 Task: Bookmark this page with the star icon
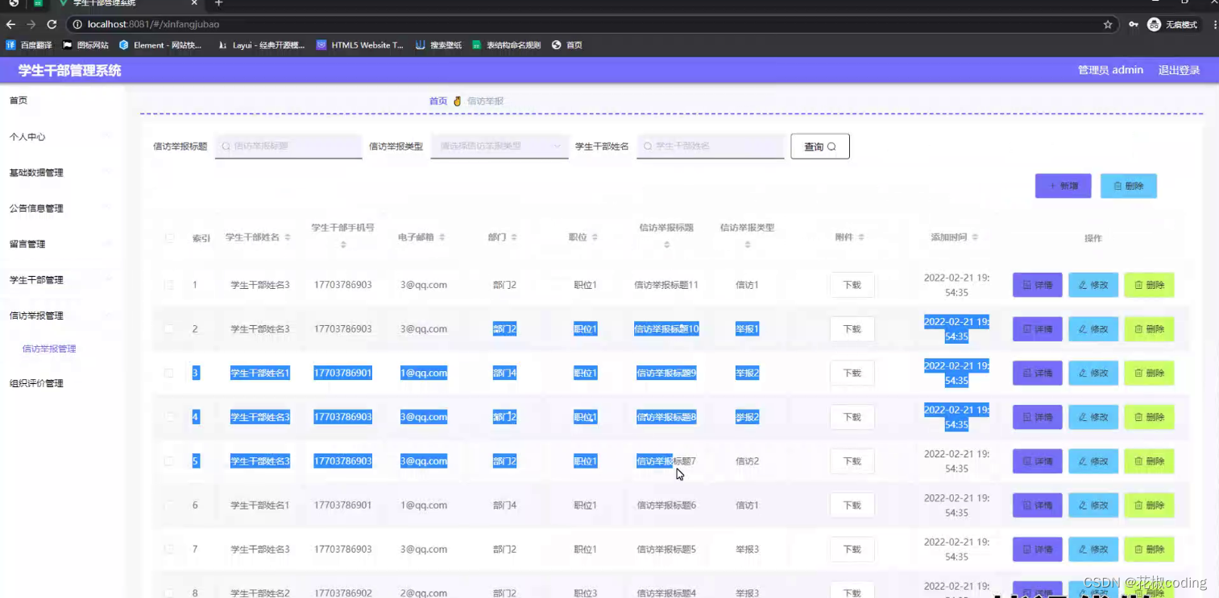1108,24
